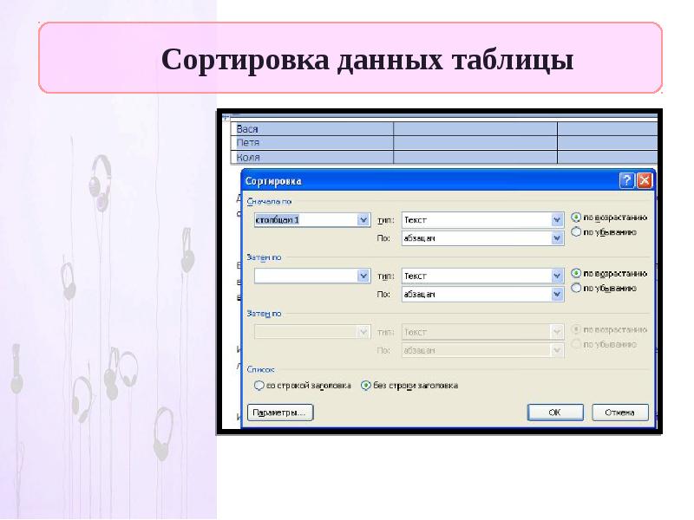Choose 'по убыванию' in the first 'Затем по' section
694x520 pixels.
[576, 289]
